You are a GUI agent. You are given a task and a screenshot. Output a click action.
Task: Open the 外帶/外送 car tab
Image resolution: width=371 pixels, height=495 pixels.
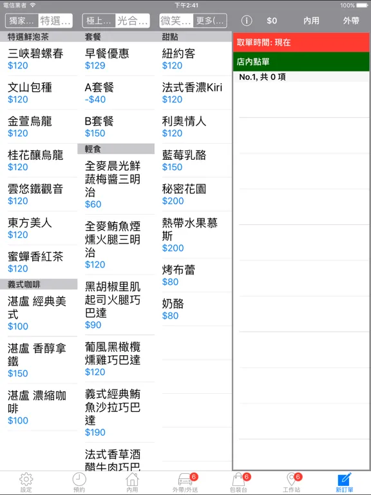tap(185, 483)
